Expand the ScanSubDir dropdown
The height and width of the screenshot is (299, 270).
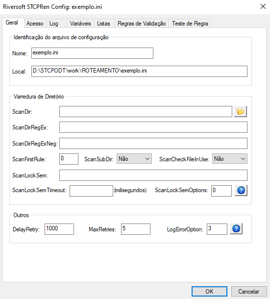click(x=134, y=159)
